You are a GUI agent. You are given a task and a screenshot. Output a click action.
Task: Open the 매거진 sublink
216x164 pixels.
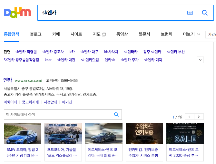(67, 102)
